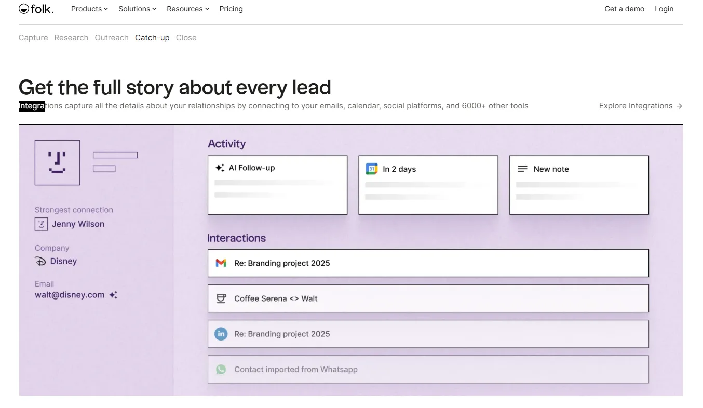Click the Gmail icon in interactions

pos(221,263)
